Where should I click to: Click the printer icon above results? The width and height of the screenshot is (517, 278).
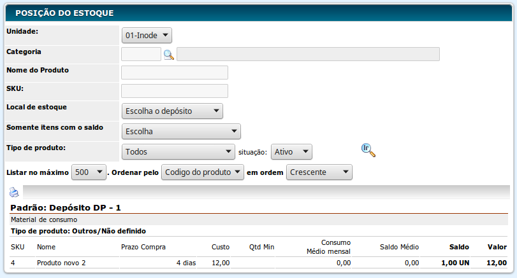pos(14,192)
